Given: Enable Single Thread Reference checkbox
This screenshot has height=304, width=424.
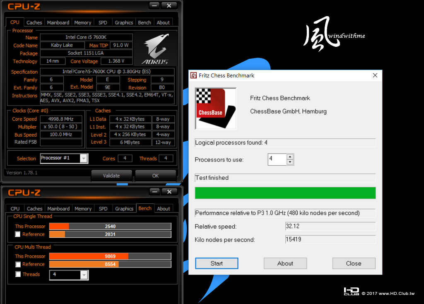Looking at the screenshot, I should coord(17,234).
